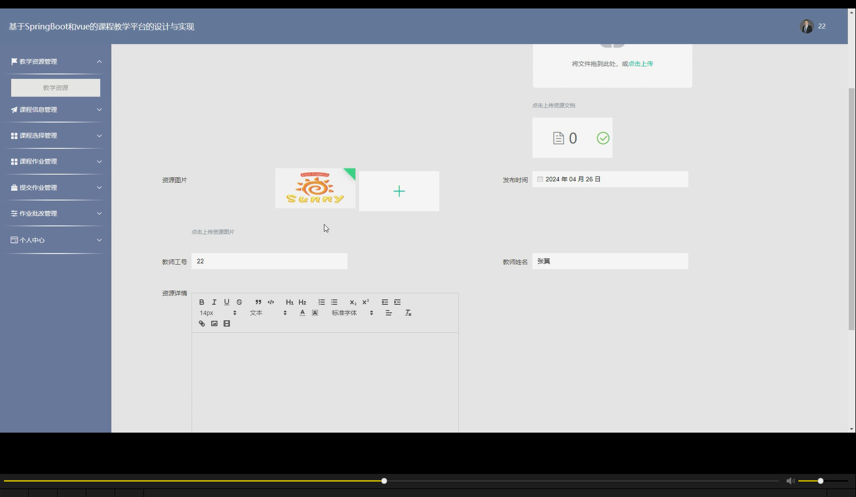Insert a video in the editor
Image resolution: width=856 pixels, height=497 pixels.
coord(227,324)
